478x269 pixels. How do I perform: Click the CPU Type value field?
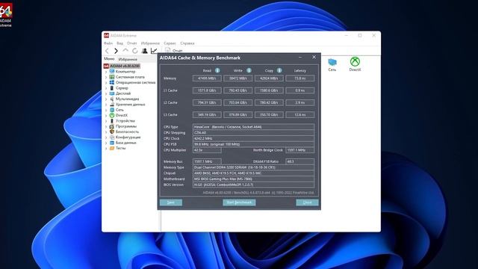pos(253,127)
